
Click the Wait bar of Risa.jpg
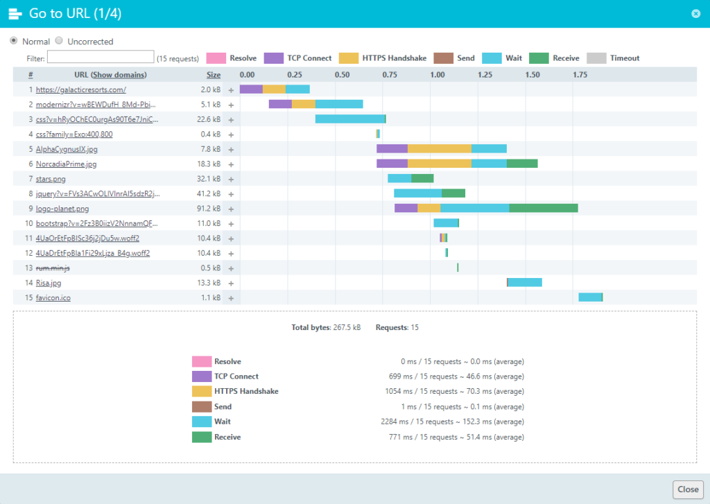click(525, 283)
